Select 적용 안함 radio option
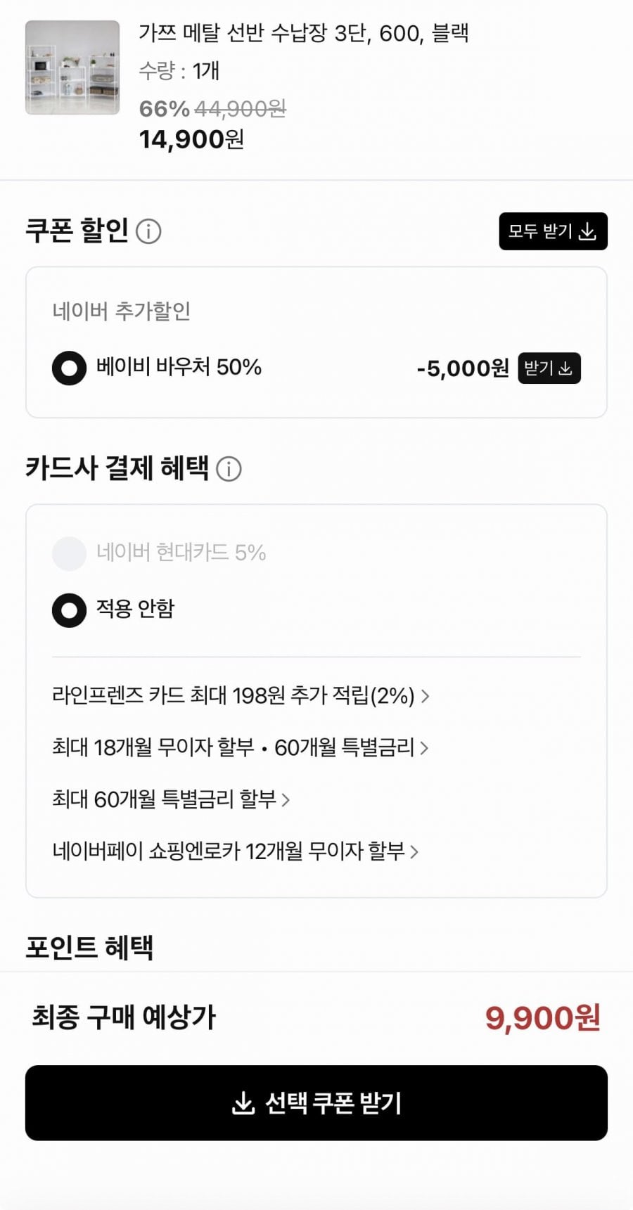633x1210 pixels. pyautogui.click(x=69, y=610)
